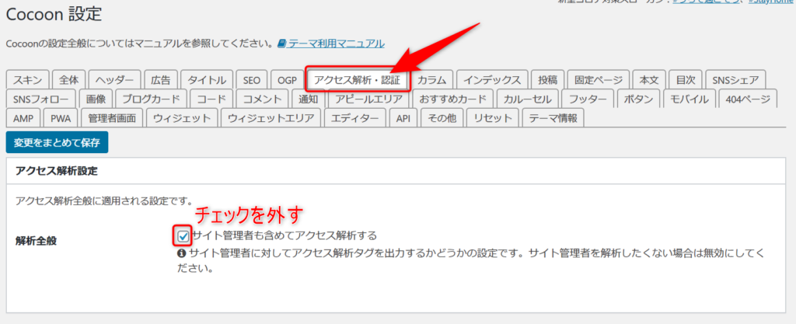Switch to the カラム tab
Screen dimensions: 796x324
coord(431,79)
